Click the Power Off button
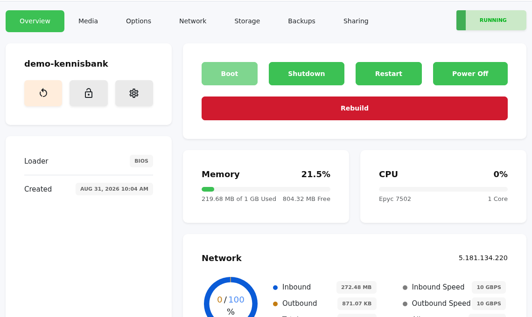 (x=470, y=74)
